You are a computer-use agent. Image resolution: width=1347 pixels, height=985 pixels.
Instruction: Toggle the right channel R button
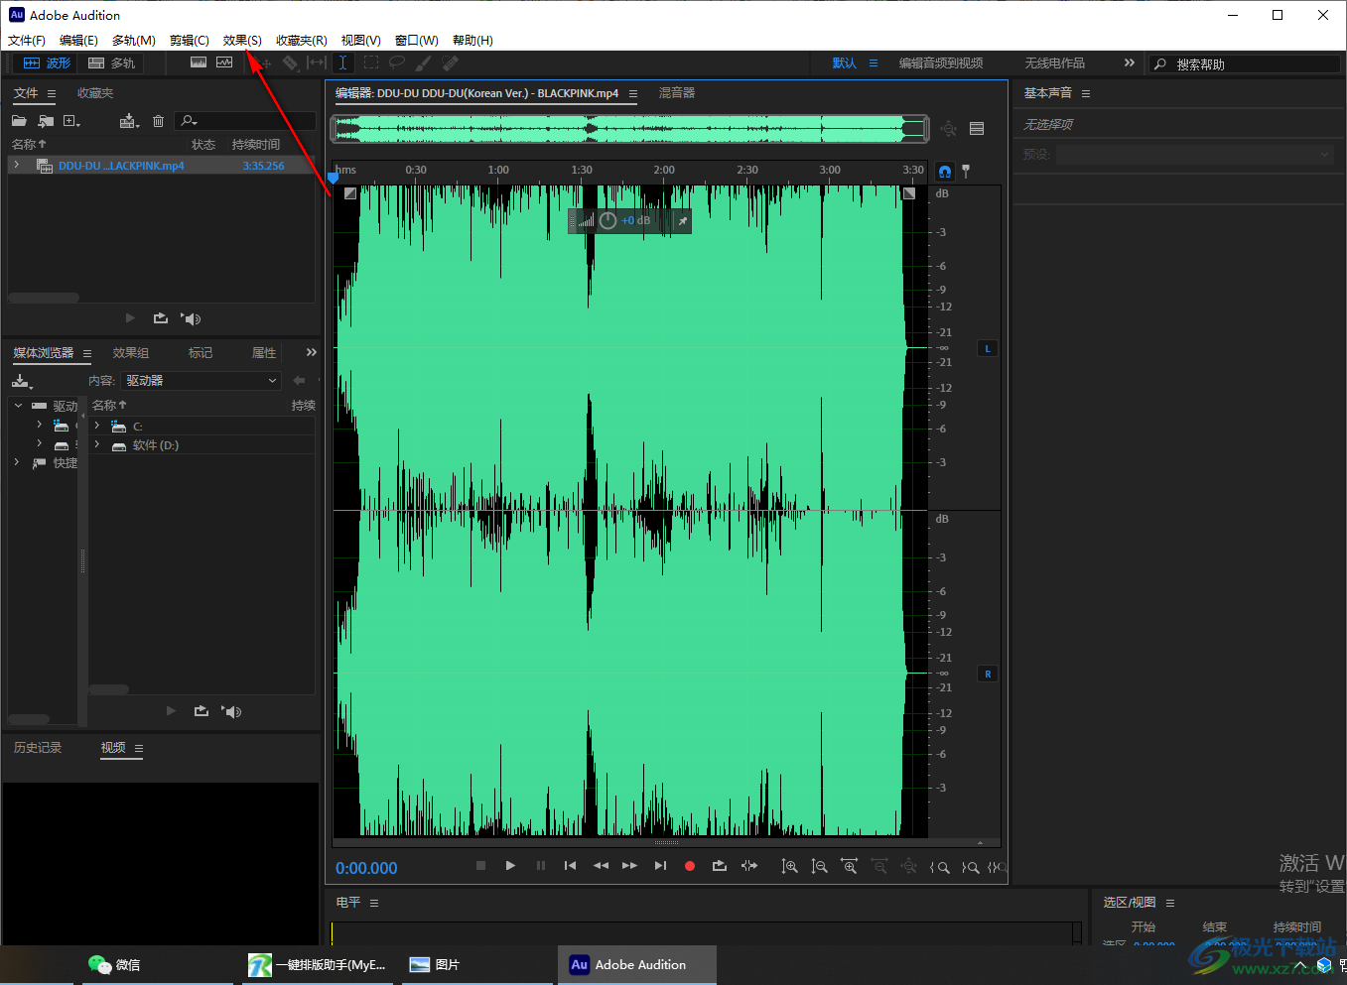pos(988,674)
